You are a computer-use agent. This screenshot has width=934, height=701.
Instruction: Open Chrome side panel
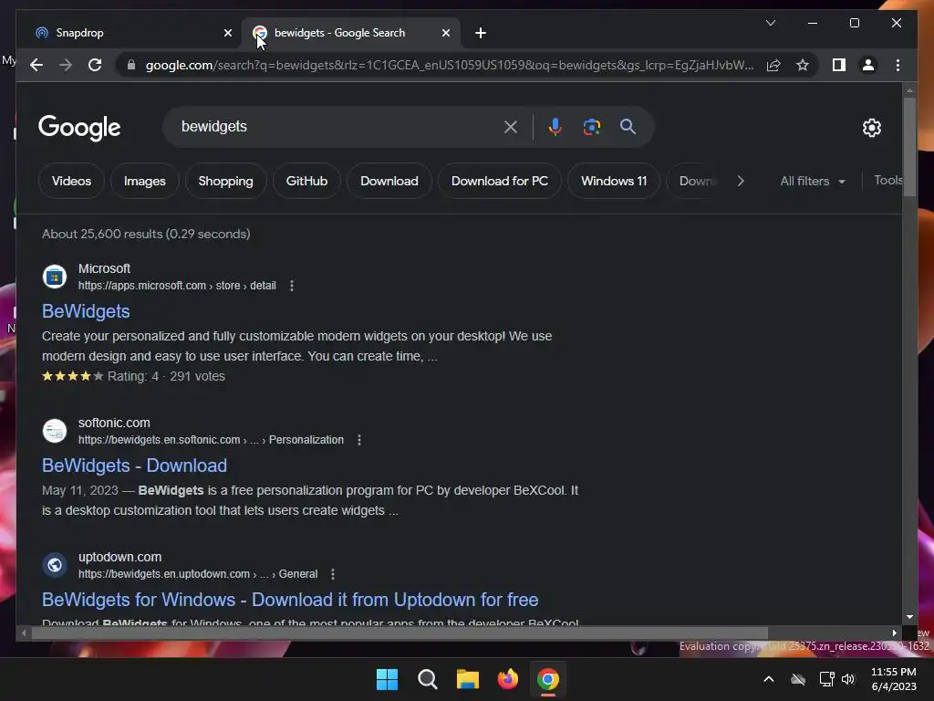839,65
